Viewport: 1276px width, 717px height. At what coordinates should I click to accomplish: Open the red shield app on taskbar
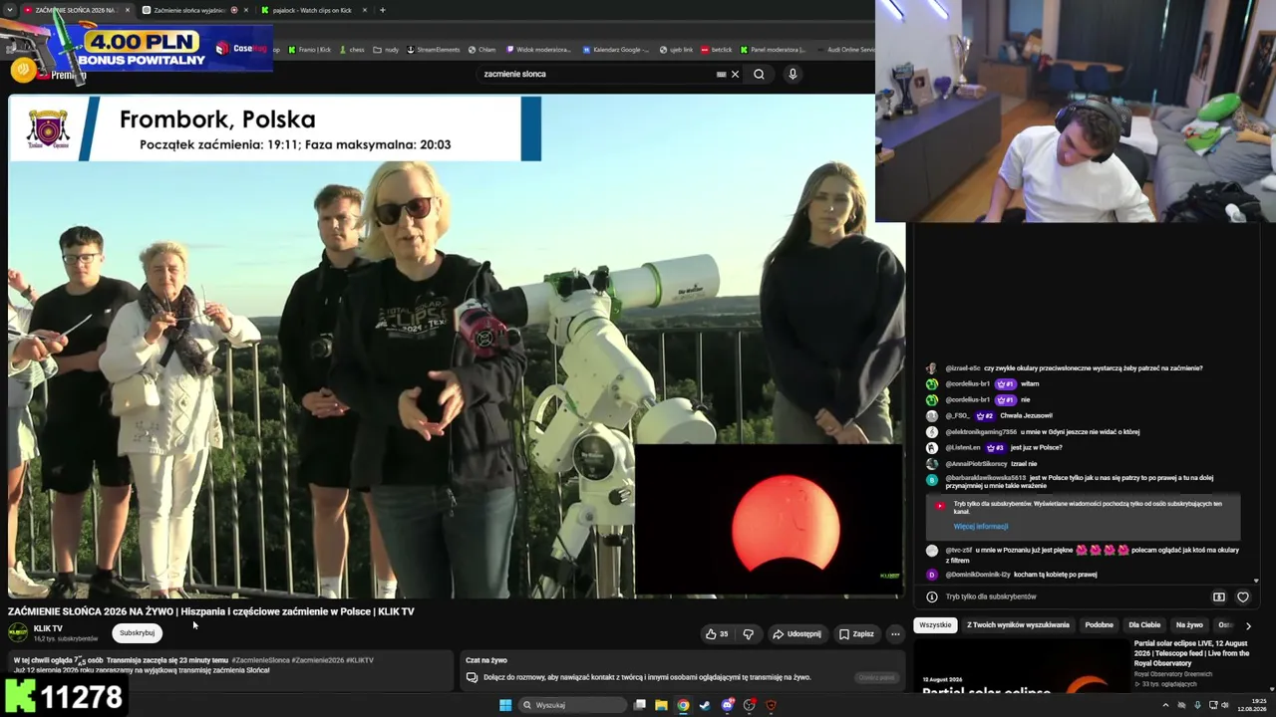tap(772, 705)
